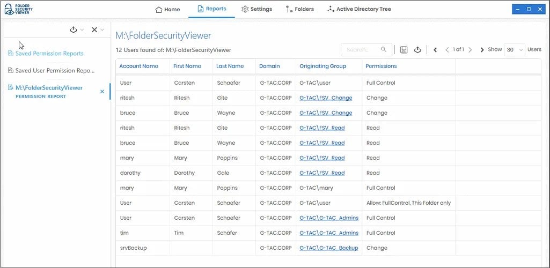Click the M:\FolderSecurityViewer report heading
550x268 pixels.
point(163,35)
